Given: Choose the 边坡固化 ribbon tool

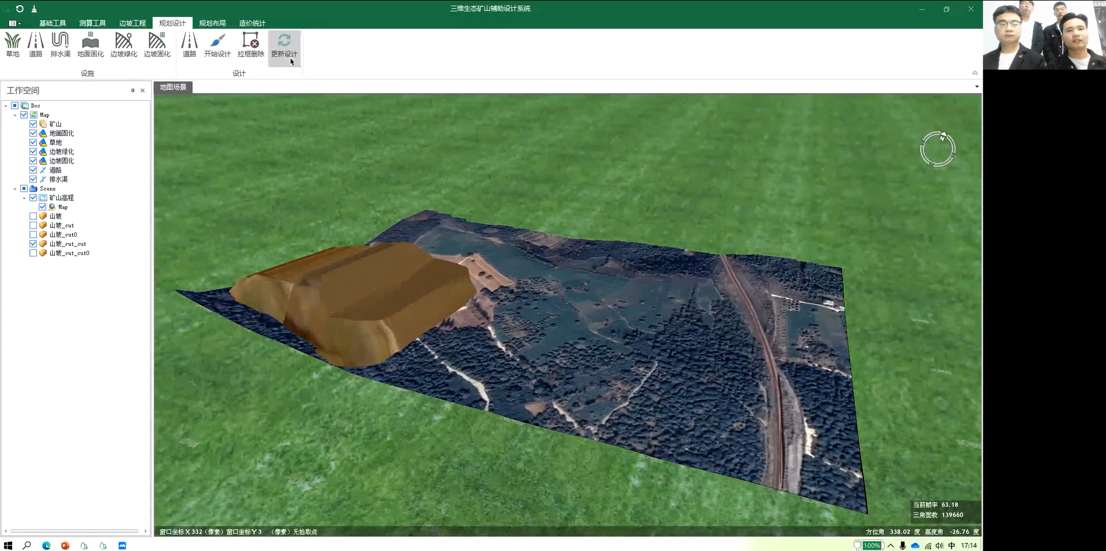Looking at the screenshot, I should [x=157, y=45].
